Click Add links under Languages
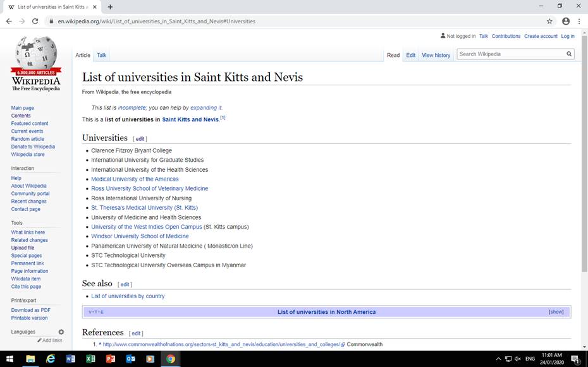The width and height of the screenshot is (588, 367). coord(50,340)
